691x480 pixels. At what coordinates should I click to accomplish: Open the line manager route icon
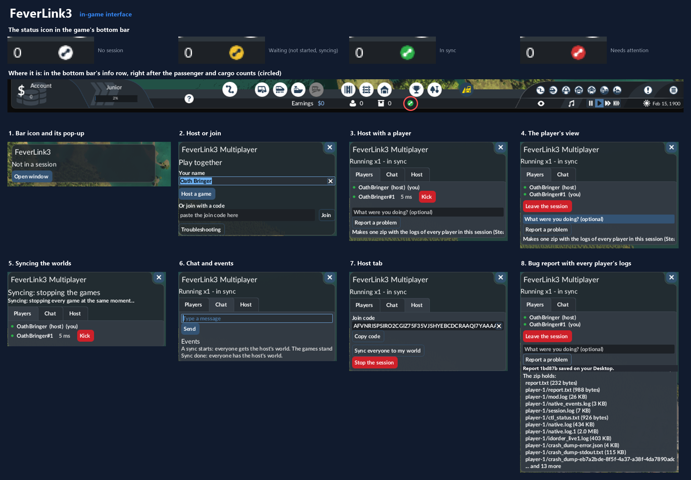click(x=230, y=89)
